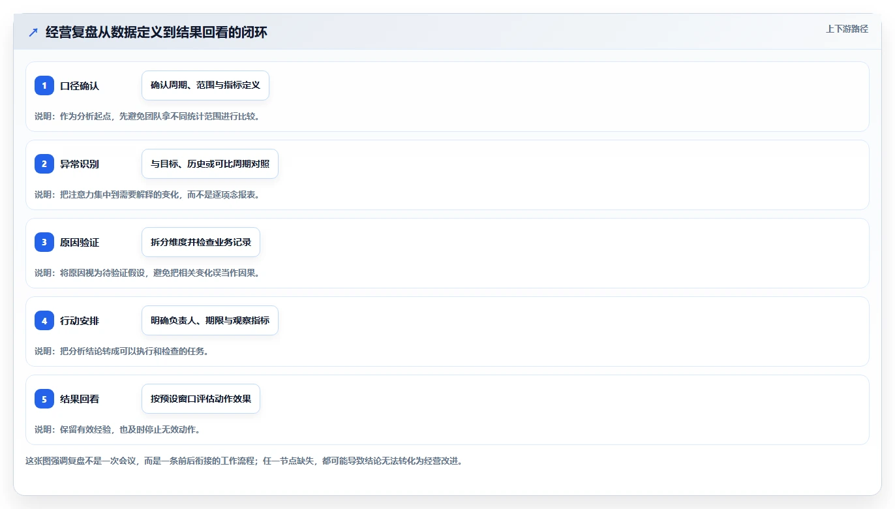
Task: Click the 结果回看 step label
Action: tap(80, 399)
